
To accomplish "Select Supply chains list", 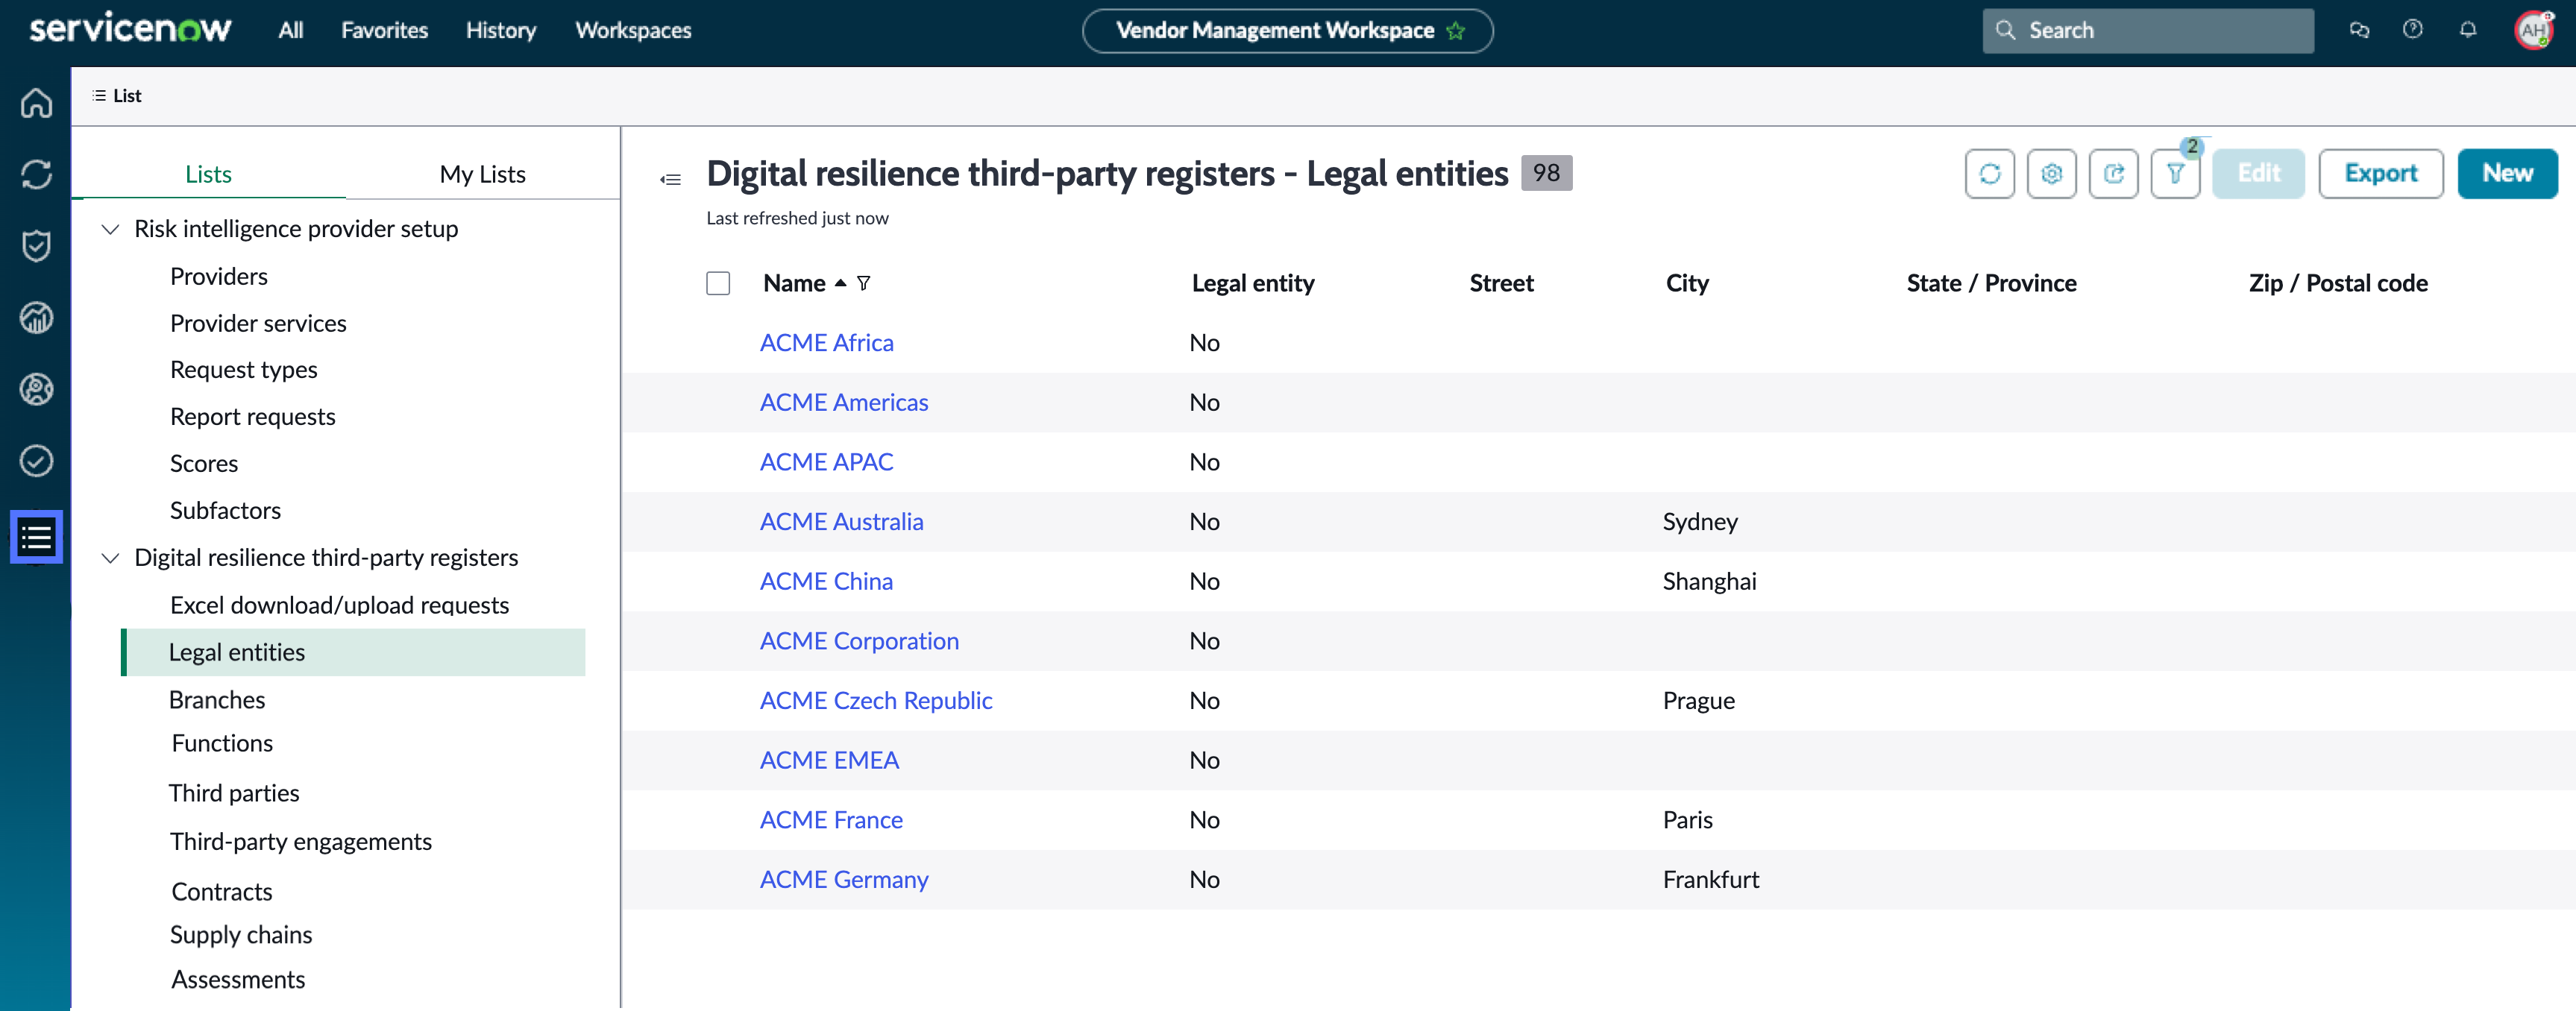I will 241,936.
